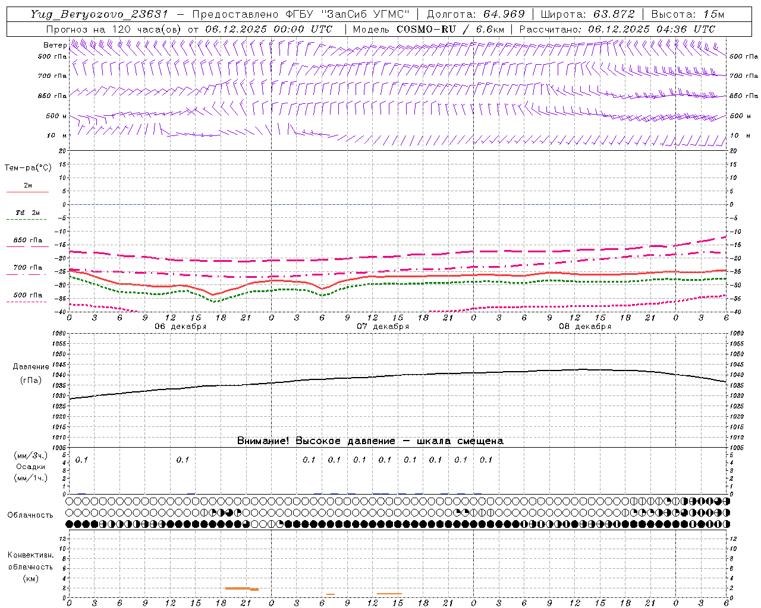Click the Широта: 63.872 value
761x608 pixels.
pyautogui.click(x=587, y=14)
